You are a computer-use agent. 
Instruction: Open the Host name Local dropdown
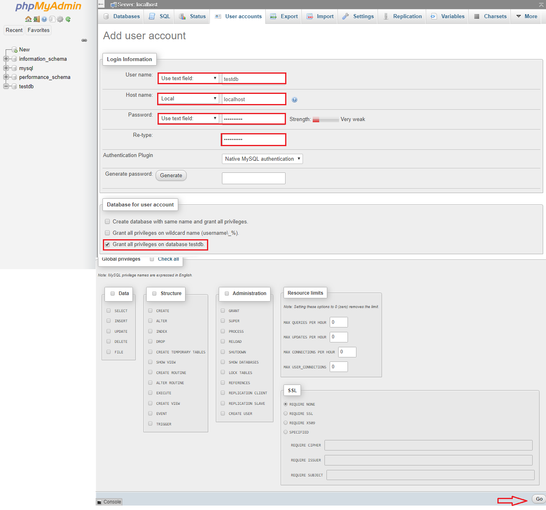[188, 99]
